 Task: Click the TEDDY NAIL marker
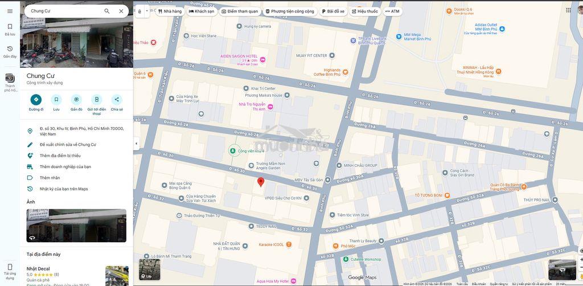pyautogui.click(x=252, y=226)
